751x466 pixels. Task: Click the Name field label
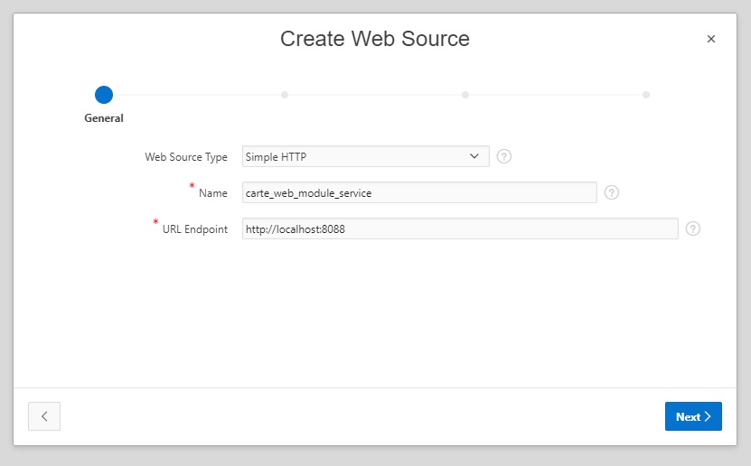[x=213, y=192]
